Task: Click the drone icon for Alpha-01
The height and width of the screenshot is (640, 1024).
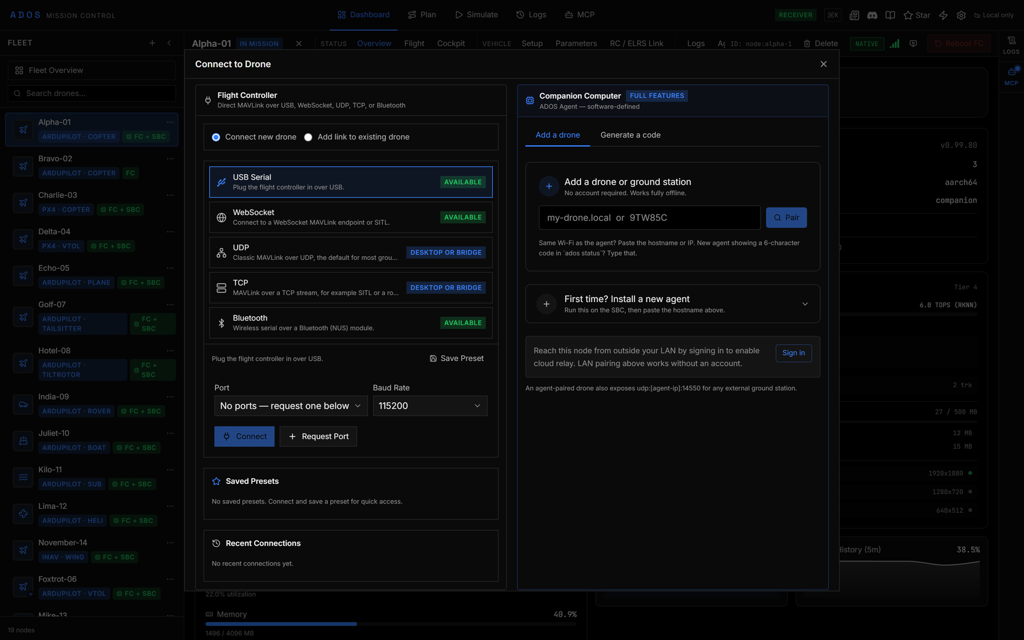Action: [x=23, y=129]
